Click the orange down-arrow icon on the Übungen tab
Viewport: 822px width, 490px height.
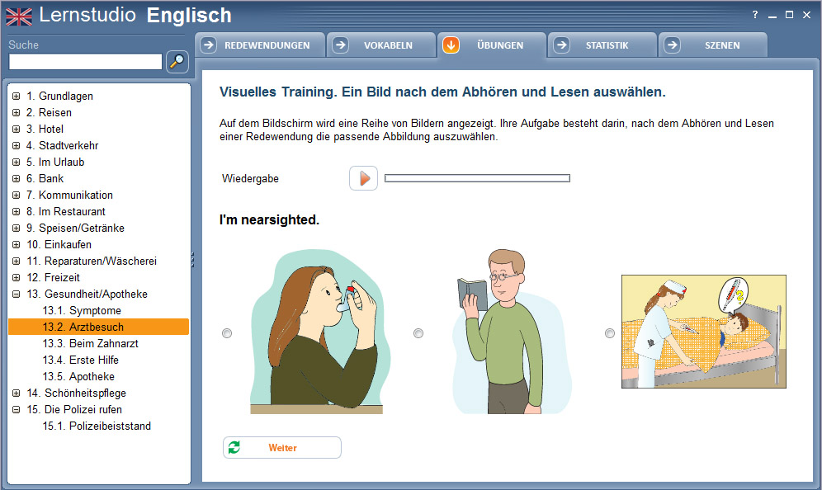(x=451, y=45)
